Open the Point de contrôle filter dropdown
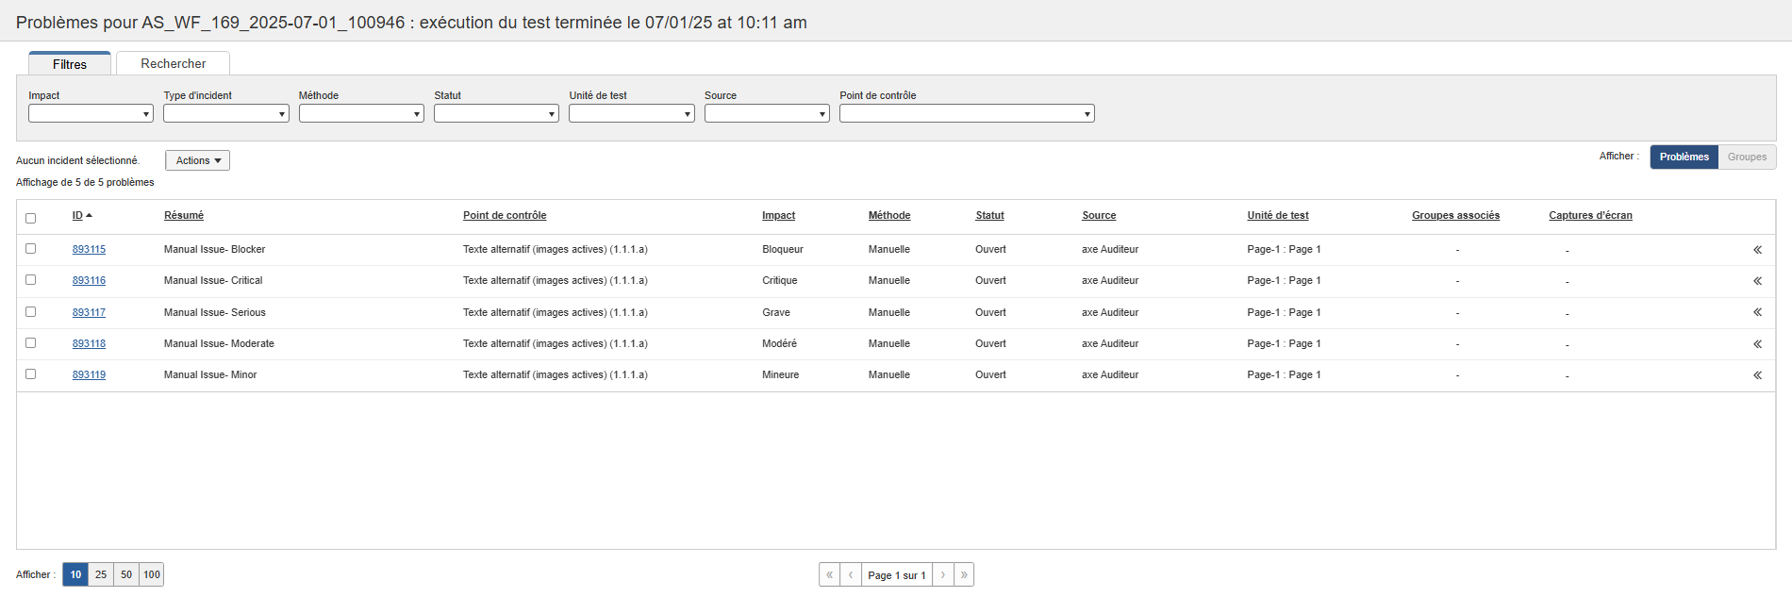The height and width of the screenshot is (597, 1792). click(966, 114)
